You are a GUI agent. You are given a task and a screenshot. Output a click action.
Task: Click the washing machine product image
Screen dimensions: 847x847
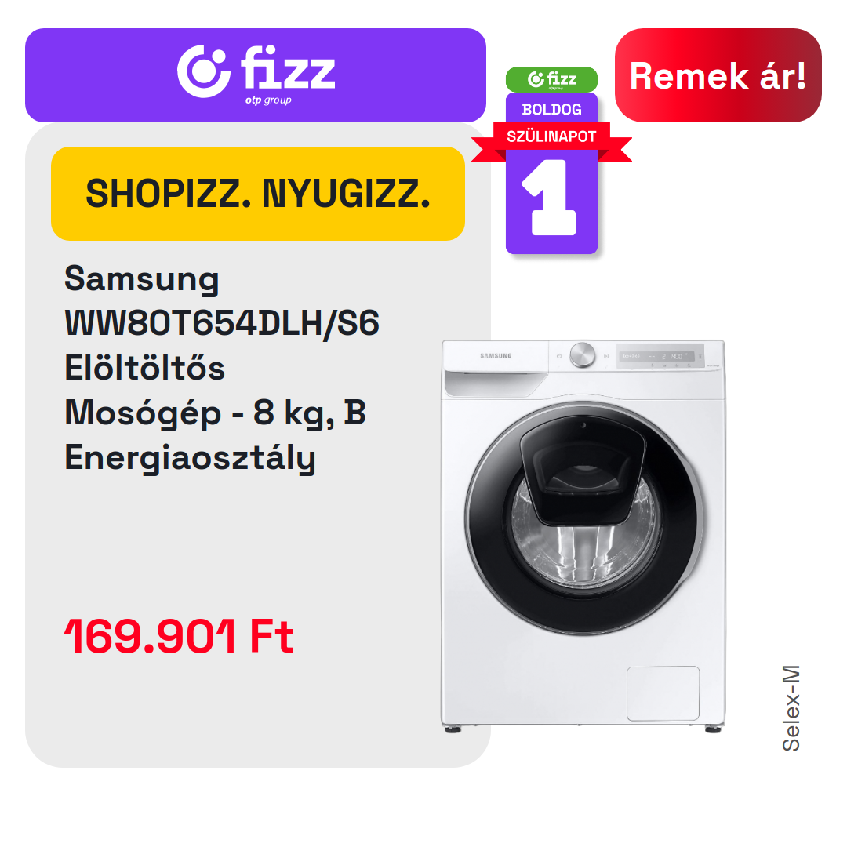(583, 536)
